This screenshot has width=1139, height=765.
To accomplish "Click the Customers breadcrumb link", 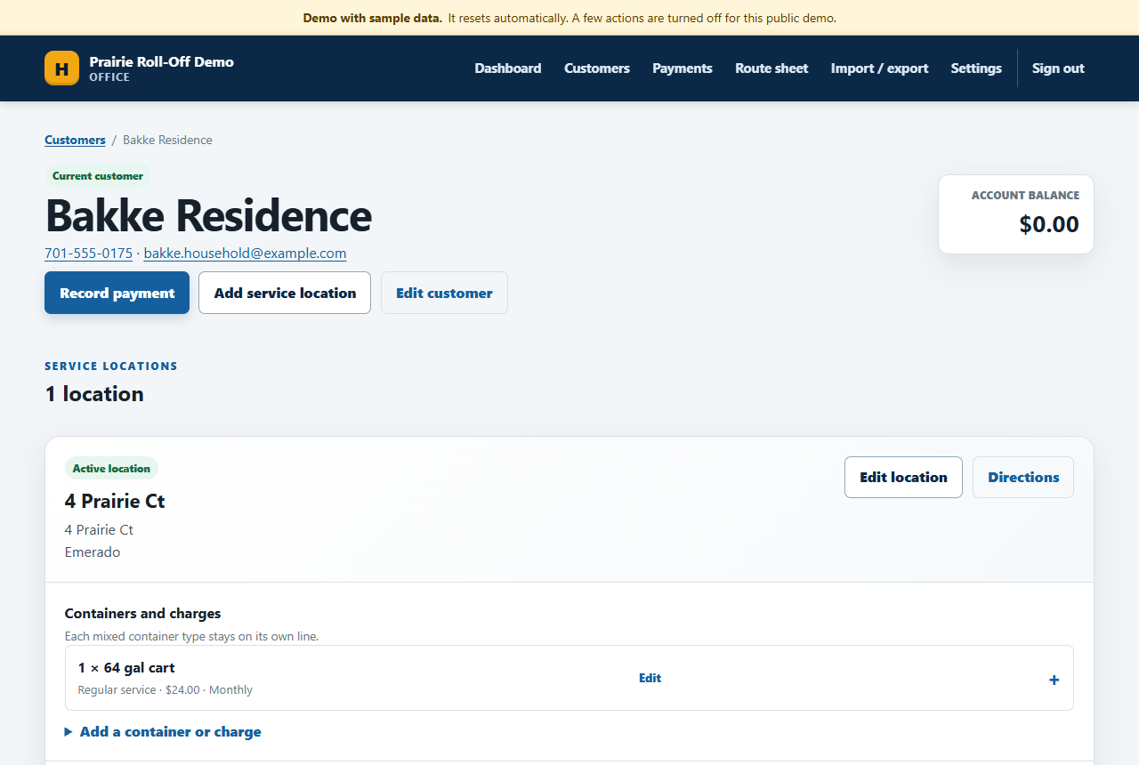I will click(x=75, y=140).
